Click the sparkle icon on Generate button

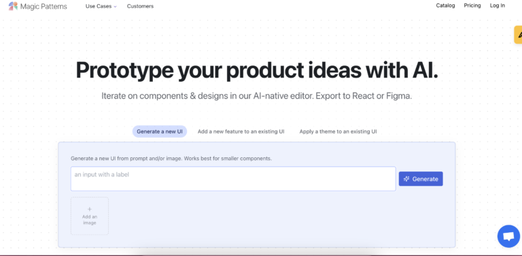(x=406, y=179)
